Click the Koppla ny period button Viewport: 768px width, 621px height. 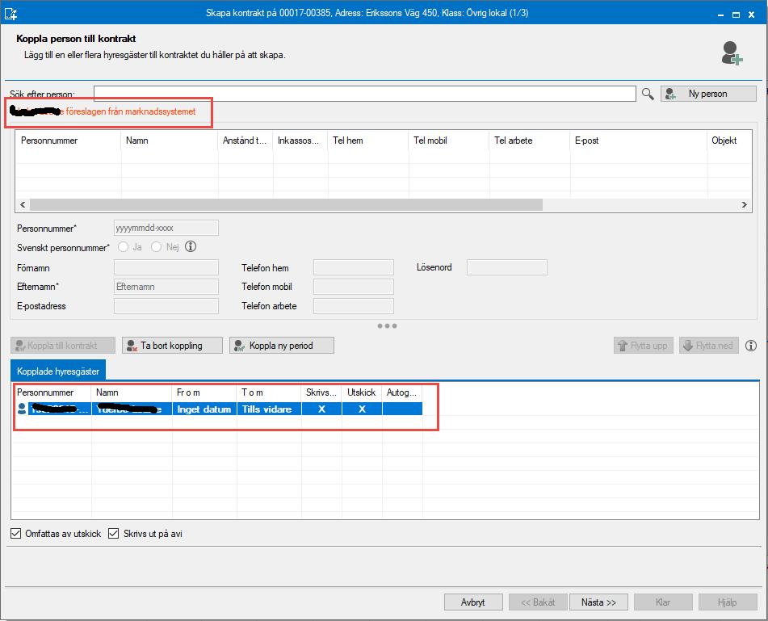click(x=282, y=346)
